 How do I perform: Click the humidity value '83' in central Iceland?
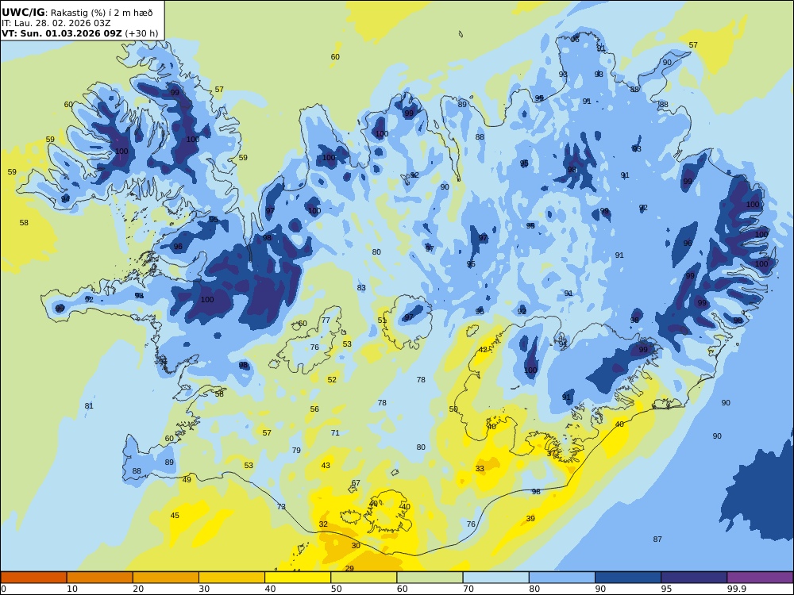[x=361, y=287]
